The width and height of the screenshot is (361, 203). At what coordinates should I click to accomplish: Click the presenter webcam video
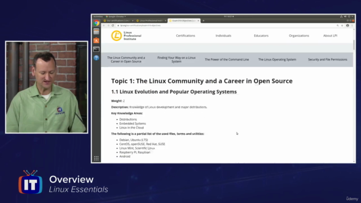point(46,87)
